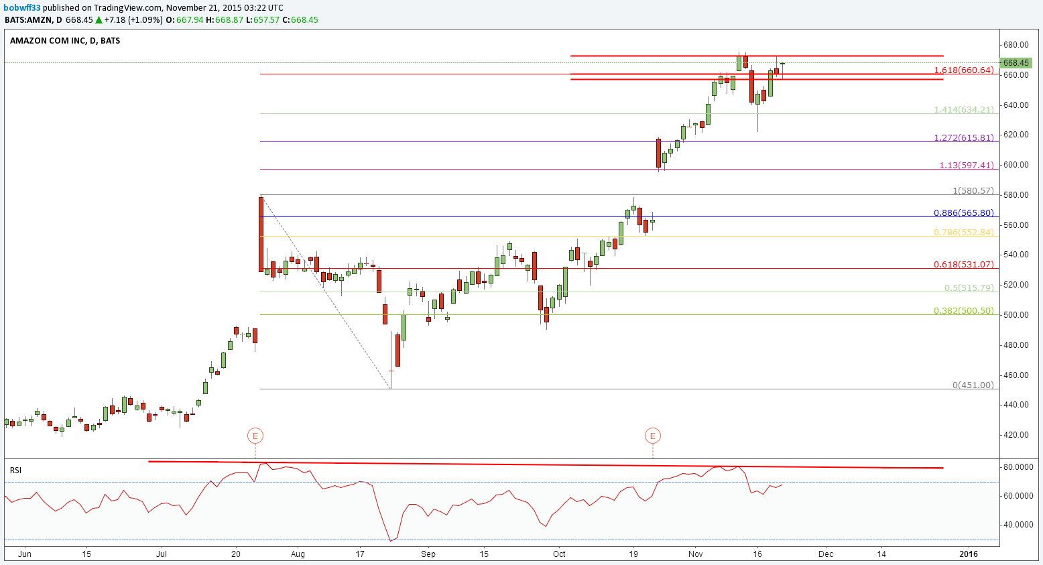
Task: Select the 0.382(500.50) Fibonacci label
Action: click(x=964, y=310)
